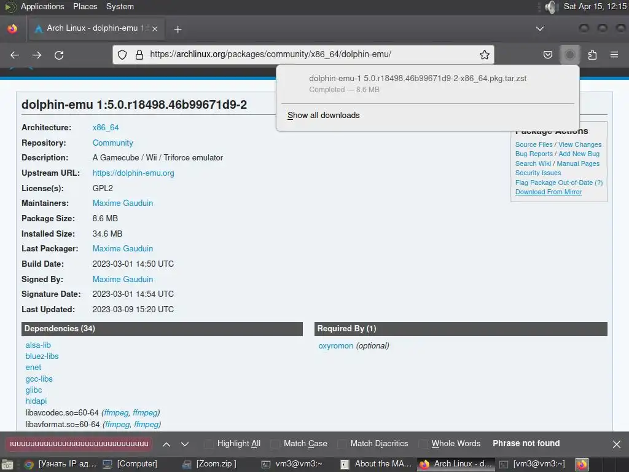This screenshot has width=629, height=472.
Task: Open the completed dolphin-emu download entry
Action: (x=428, y=84)
